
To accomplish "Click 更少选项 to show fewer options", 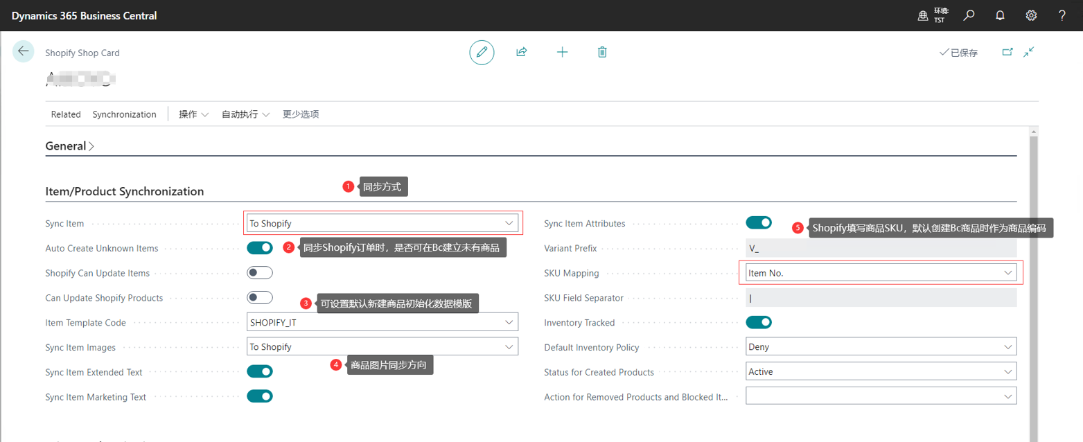I will [x=301, y=114].
